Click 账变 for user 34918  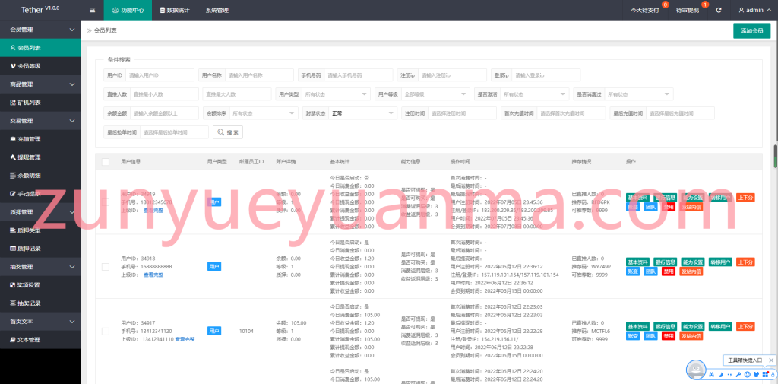(633, 271)
